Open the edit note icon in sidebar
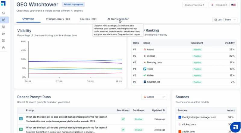The height and width of the screenshot is (133, 241). (3, 41)
